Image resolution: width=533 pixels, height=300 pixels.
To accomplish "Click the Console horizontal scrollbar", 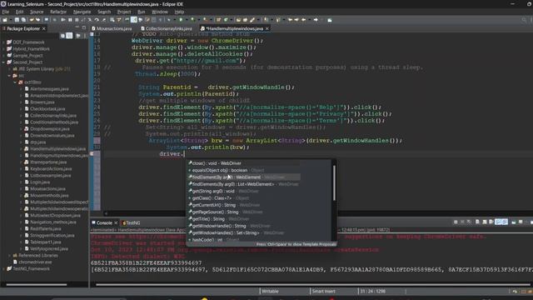I will [313, 284].
